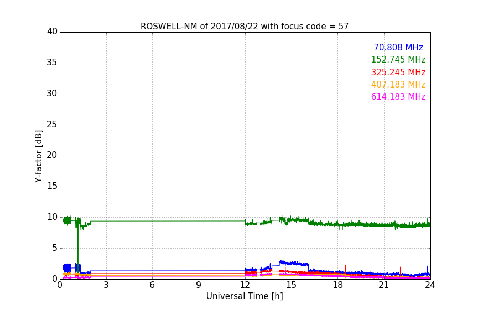The height and width of the screenshot is (319, 478).
Task: Select the '614.183 MHz' legend label
Action: [398, 96]
